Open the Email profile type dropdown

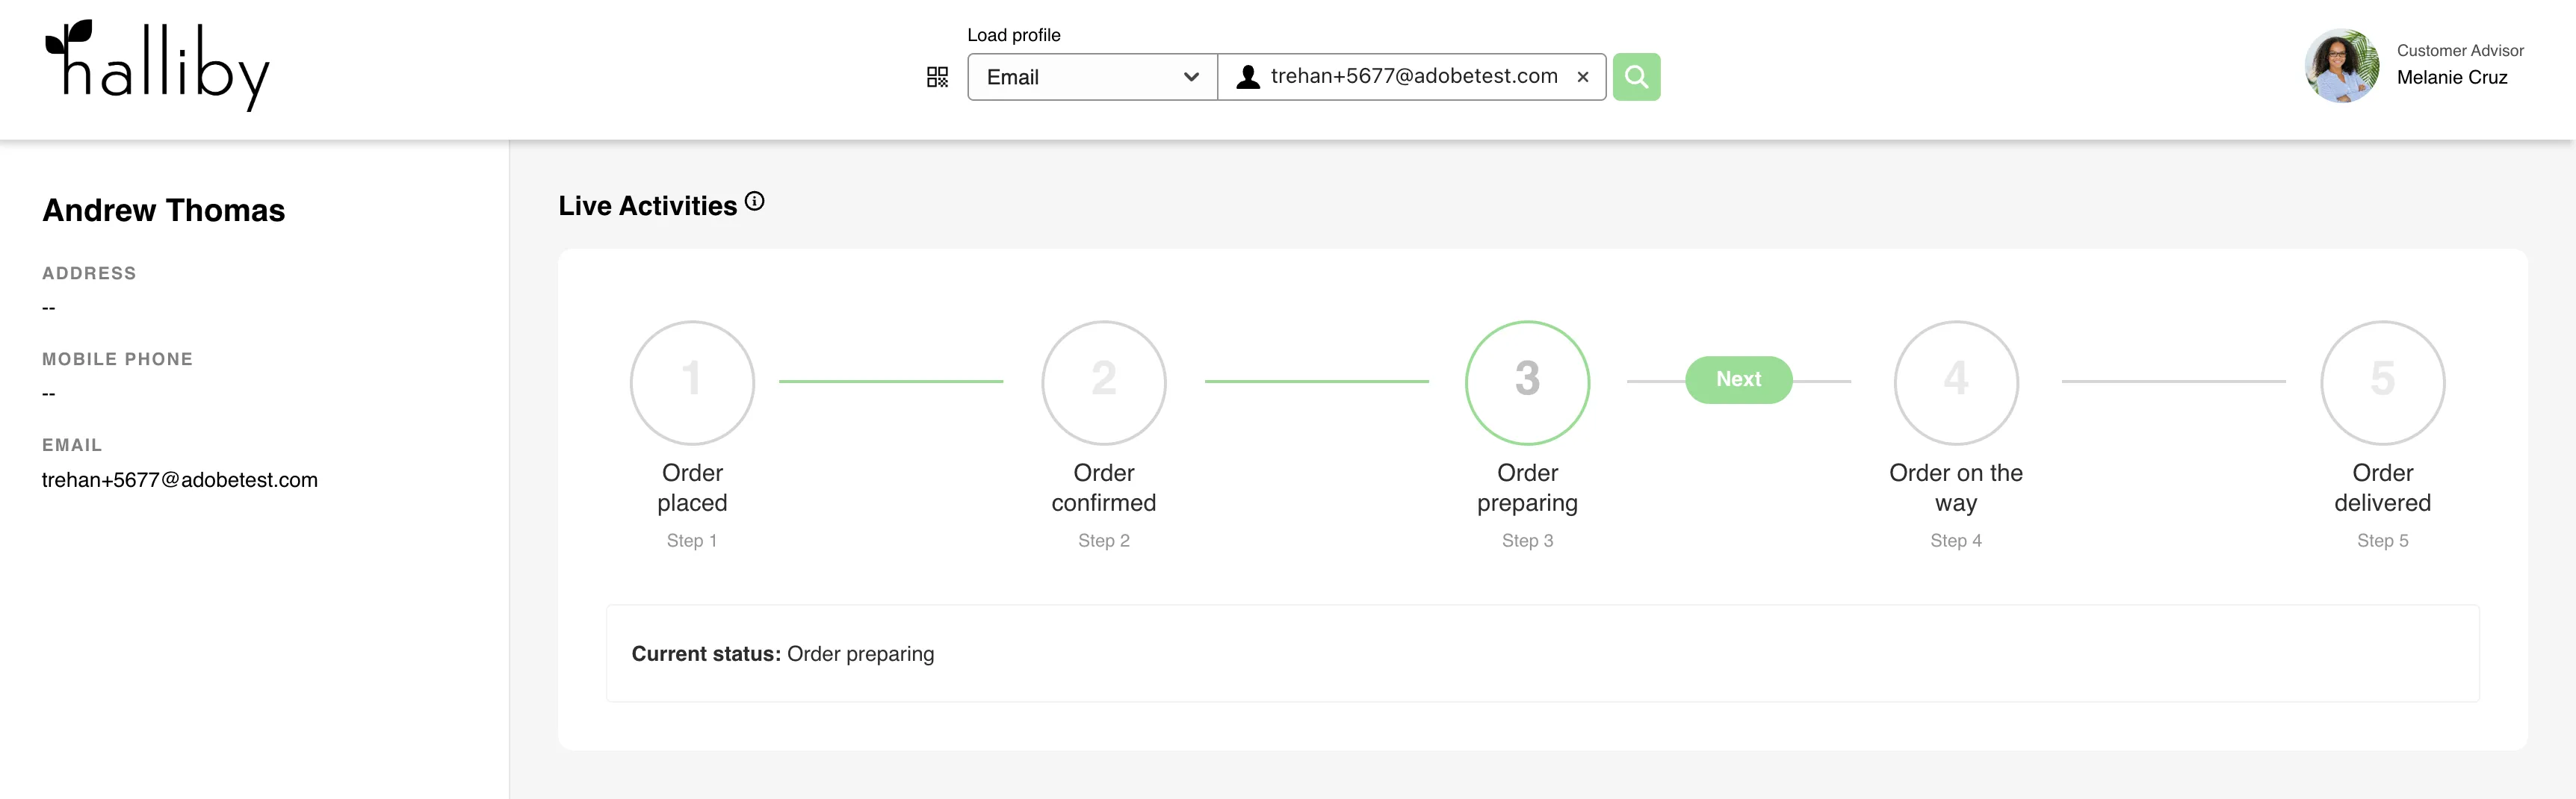pos(1092,77)
